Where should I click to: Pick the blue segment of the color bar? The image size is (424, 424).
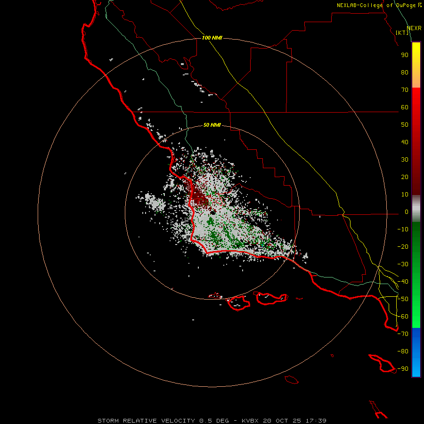[416, 352]
